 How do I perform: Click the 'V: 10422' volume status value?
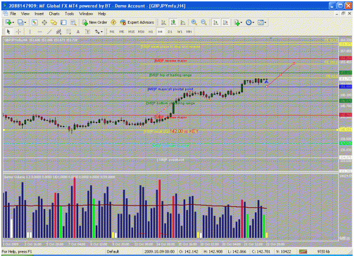[x=284, y=251]
